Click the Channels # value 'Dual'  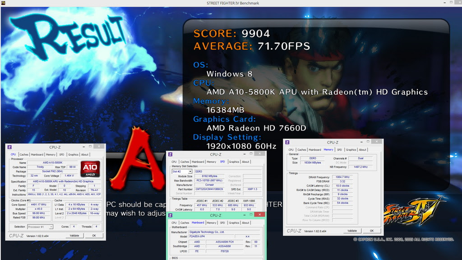(x=360, y=158)
